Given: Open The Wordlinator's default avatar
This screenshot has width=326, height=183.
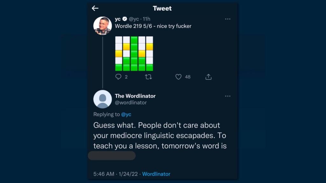Looking at the screenshot, I should (103, 99).
